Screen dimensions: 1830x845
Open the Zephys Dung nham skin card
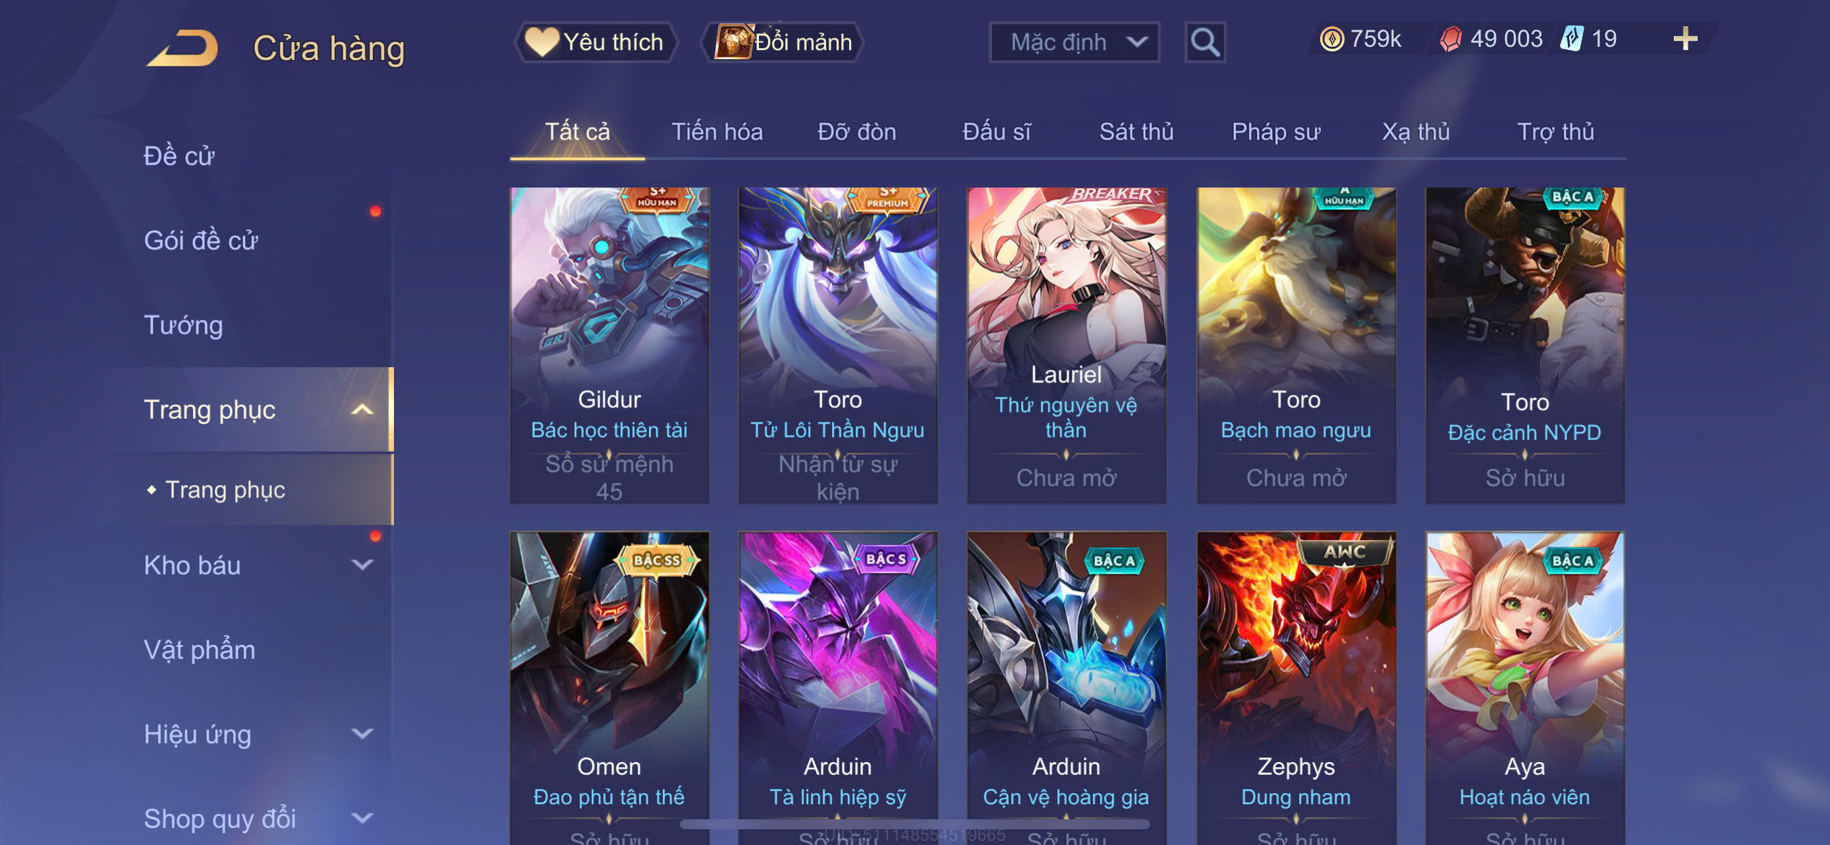pyautogui.click(x=1296, y=688)
